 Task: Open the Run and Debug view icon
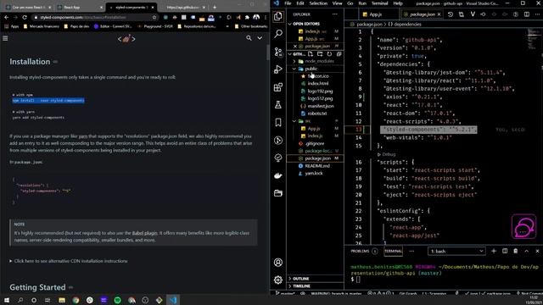(x=278, y=69)
